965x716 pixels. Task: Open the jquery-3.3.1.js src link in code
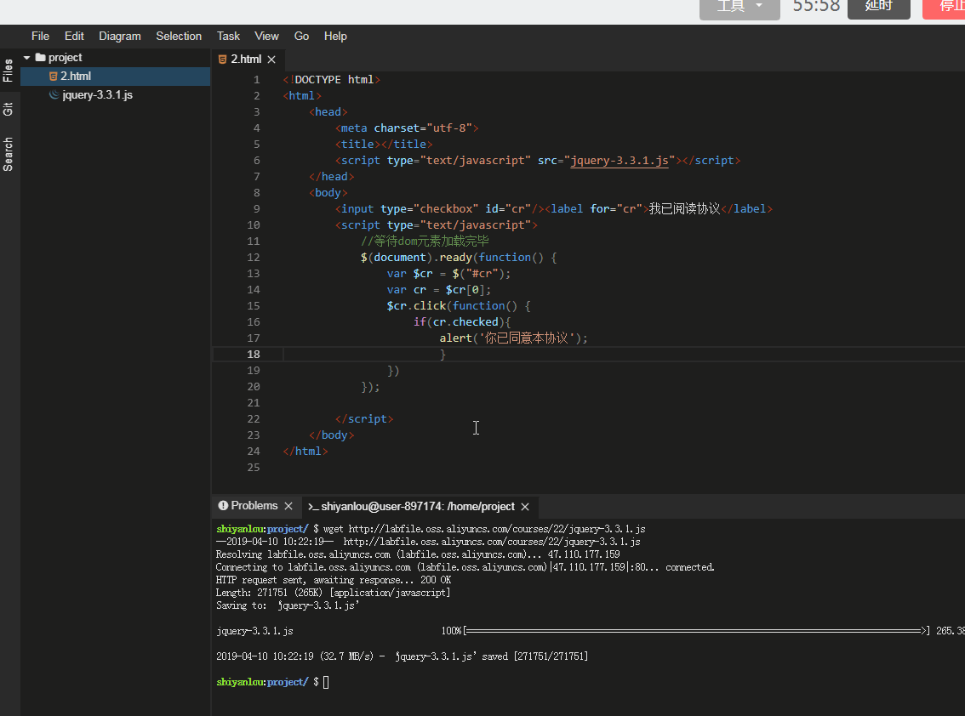pyautogui.click(x=620, y=161)
